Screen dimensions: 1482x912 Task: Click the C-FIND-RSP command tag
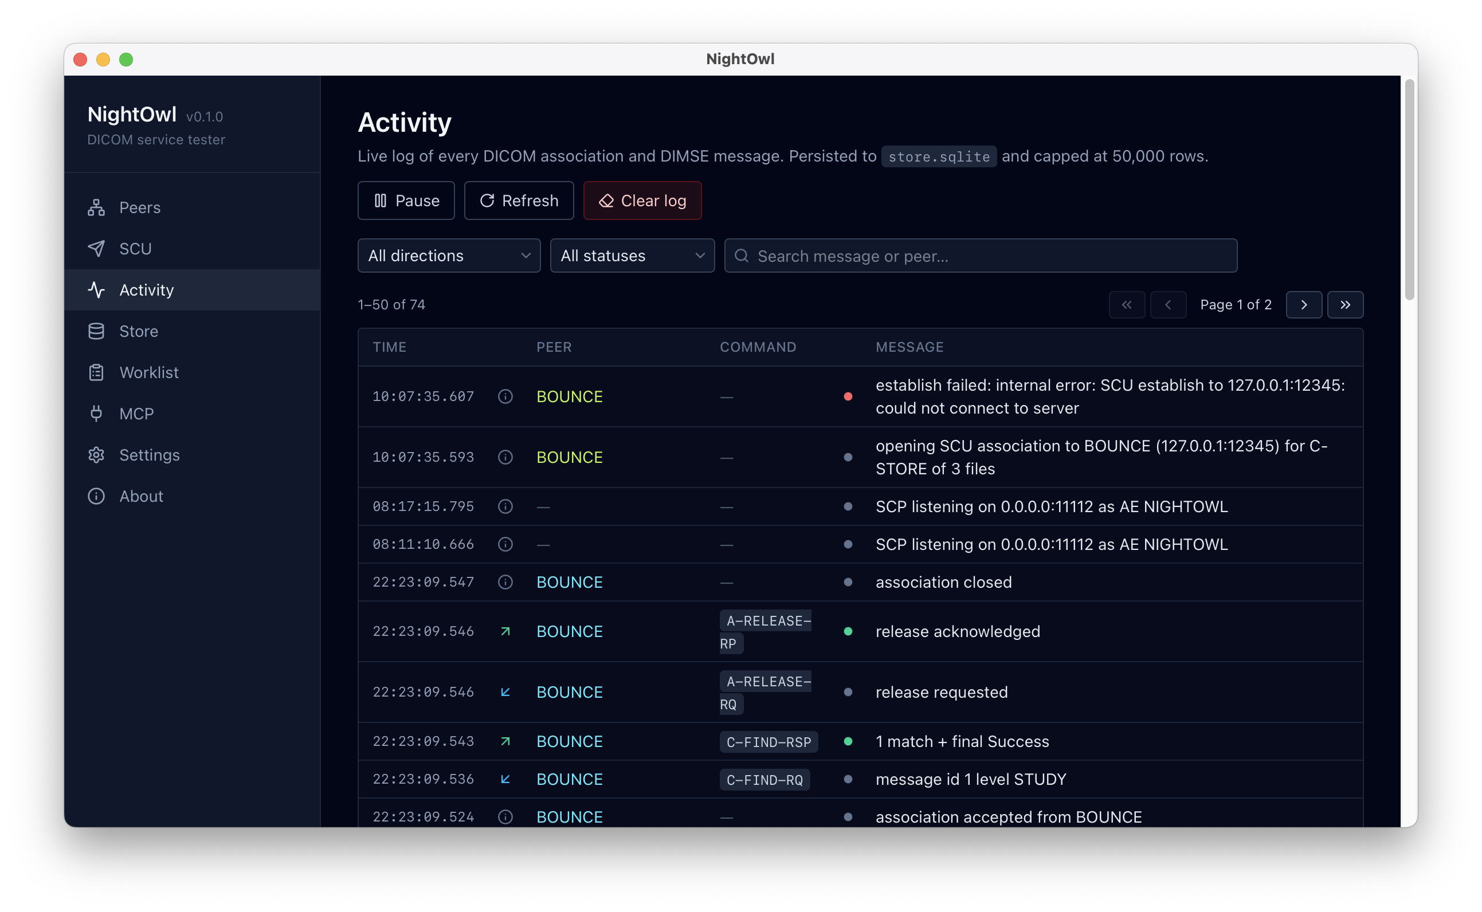coord(768,741)
